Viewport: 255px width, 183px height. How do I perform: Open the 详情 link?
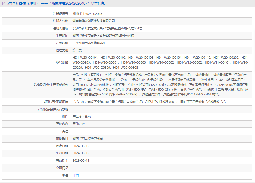click(x=75, y=175)
